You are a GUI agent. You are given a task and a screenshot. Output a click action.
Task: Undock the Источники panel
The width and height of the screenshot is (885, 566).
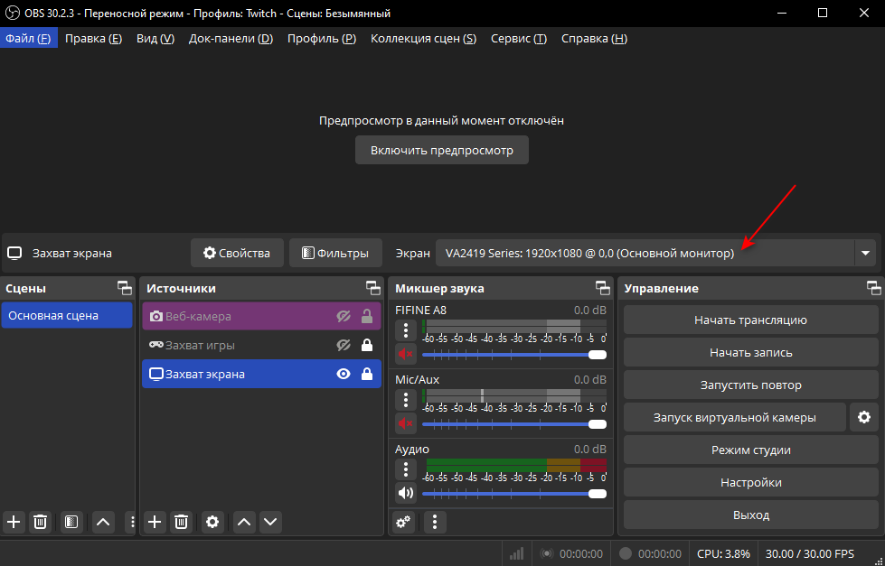tap(373, 288)
